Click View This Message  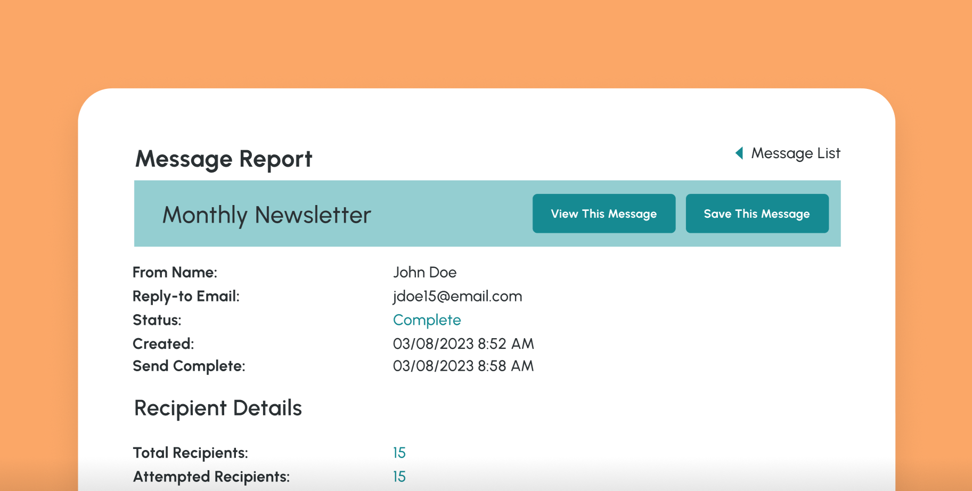[x=603, y=213]
